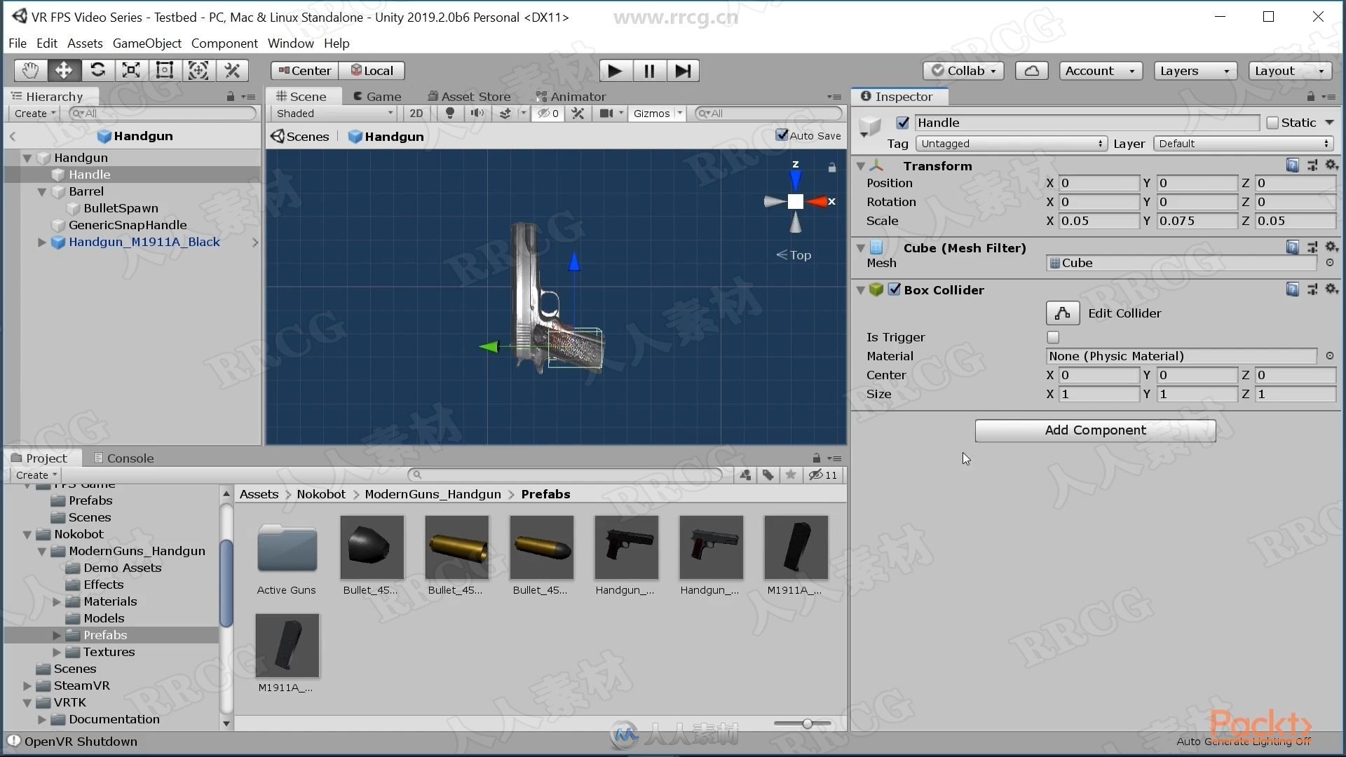
Task: Click the Add Component button
Action: tap(1096, 429)
